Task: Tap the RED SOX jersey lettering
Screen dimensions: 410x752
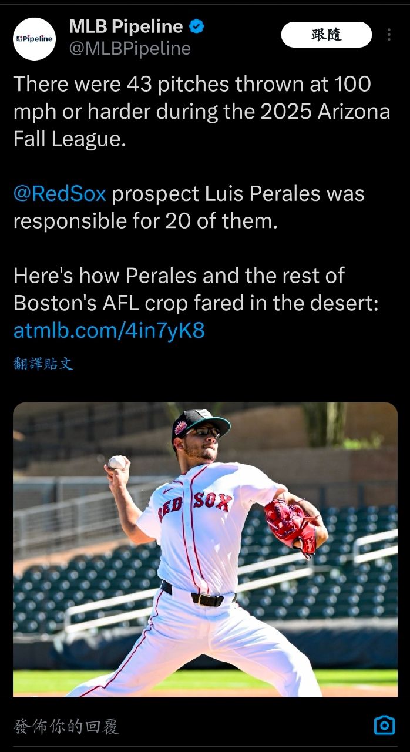Action: (195, 505)
